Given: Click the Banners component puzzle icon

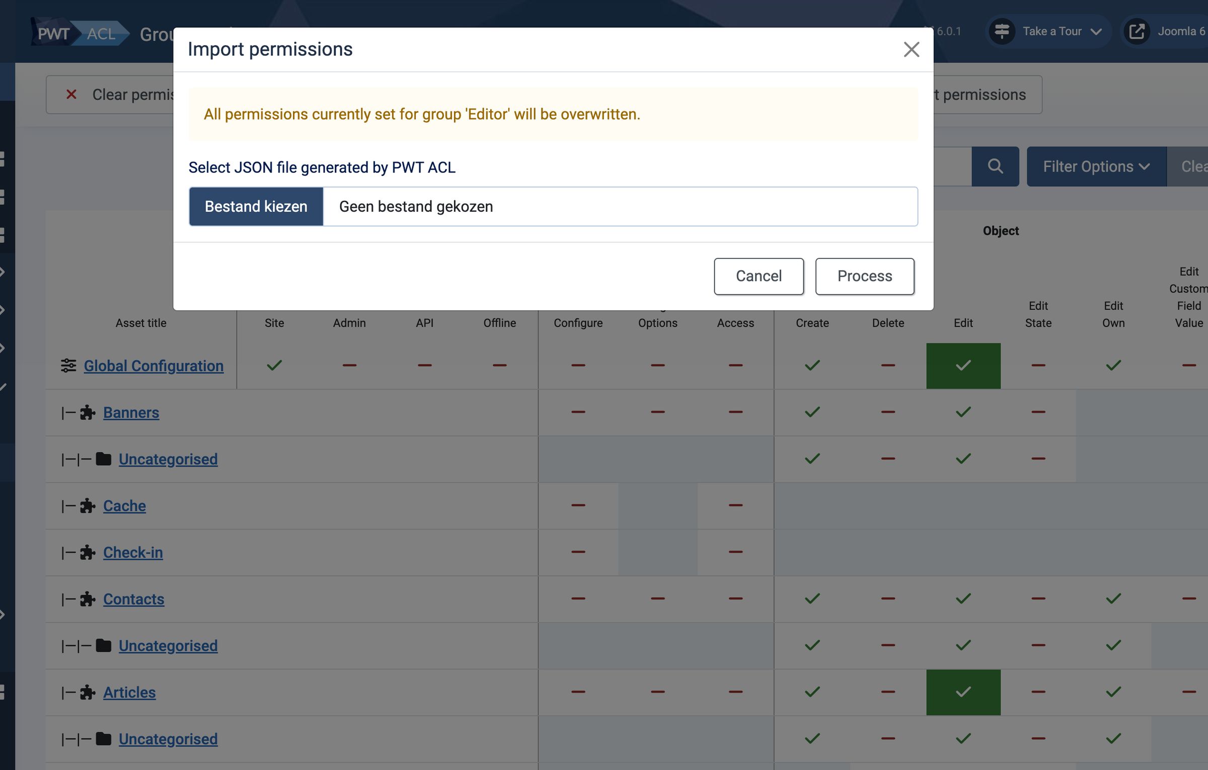Looking at the screenshot, I should tap(88, 412).
